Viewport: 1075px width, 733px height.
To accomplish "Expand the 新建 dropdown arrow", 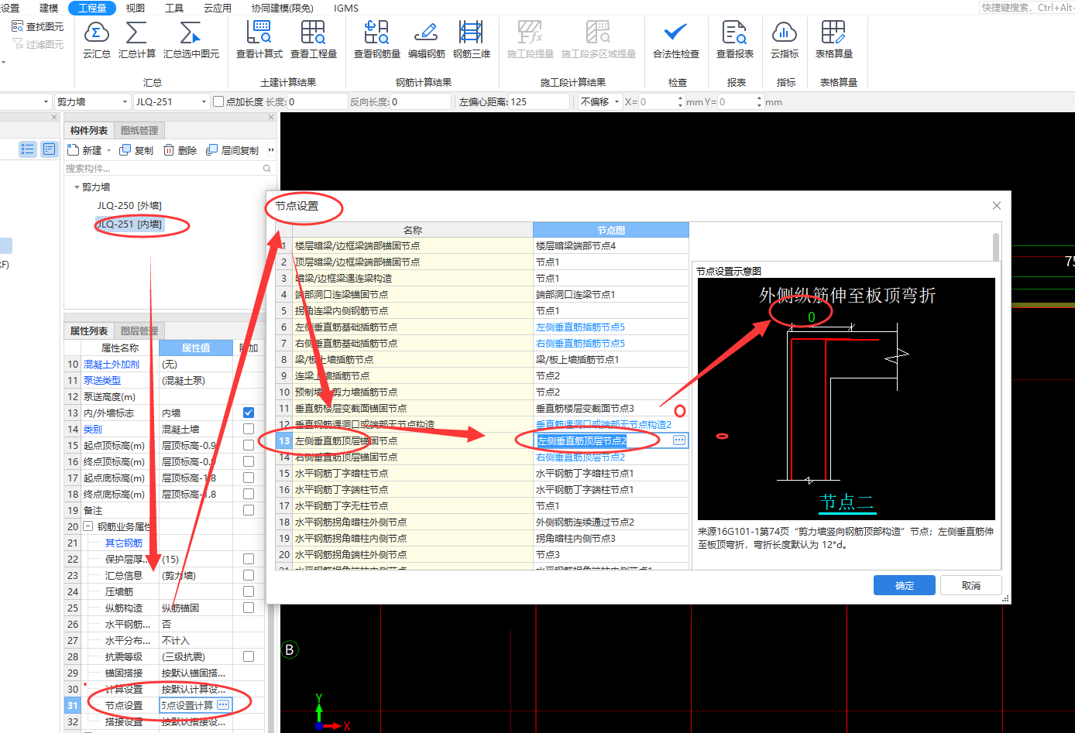I will pos(108,151).
